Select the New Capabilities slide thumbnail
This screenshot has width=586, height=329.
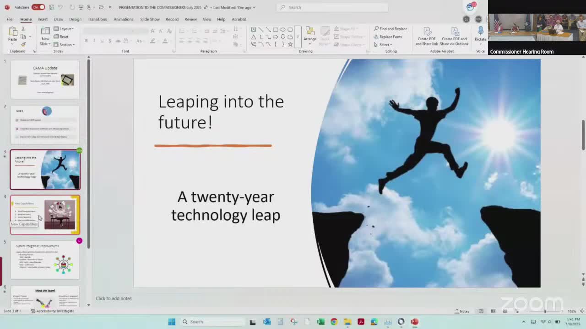pyautogui.click(x=45, y=214)
